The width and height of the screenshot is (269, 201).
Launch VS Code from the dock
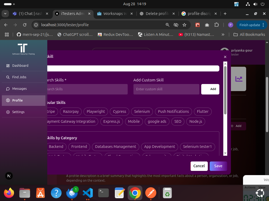click(x=87, y=193)
